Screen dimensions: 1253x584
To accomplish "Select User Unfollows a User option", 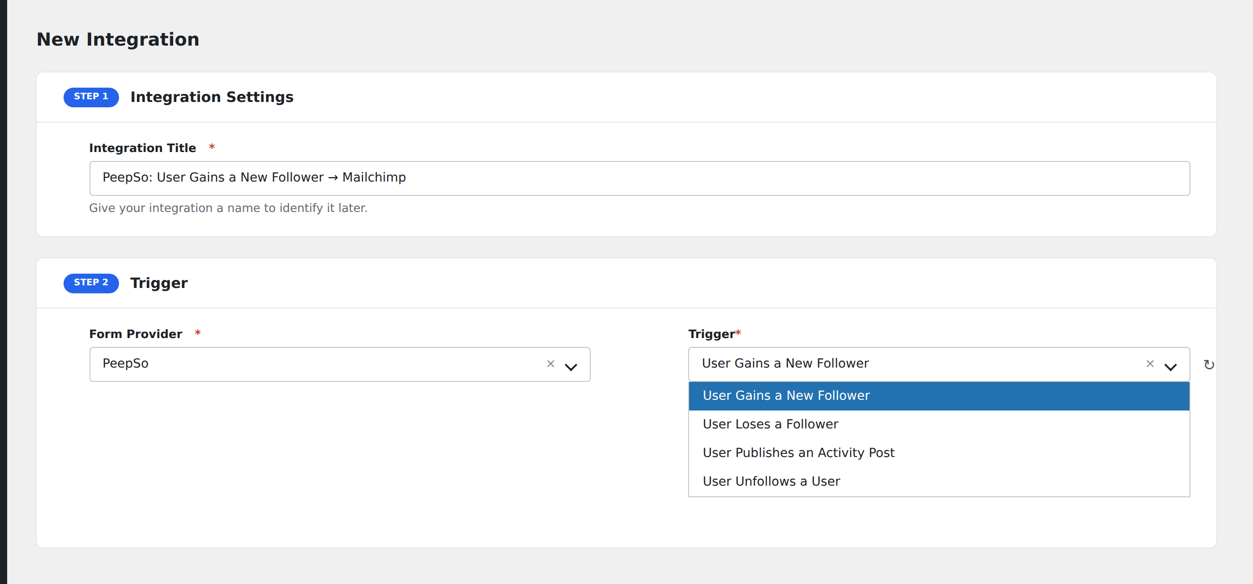I will pyautogui.click(x=939, y=482).
